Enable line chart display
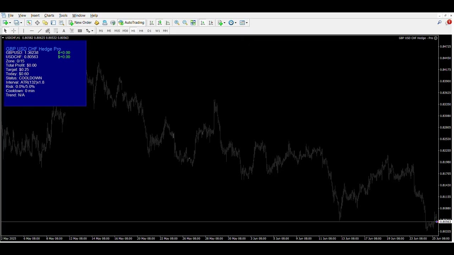 (x=168, y=23)
